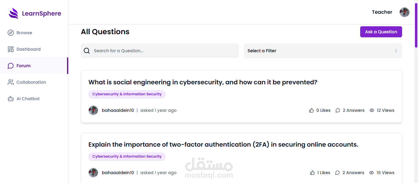Open the Select a Filter dropdown
Image resolution: width=418 pixels, height=183 pixels.
pyautogui.click(x=323, y=51)
